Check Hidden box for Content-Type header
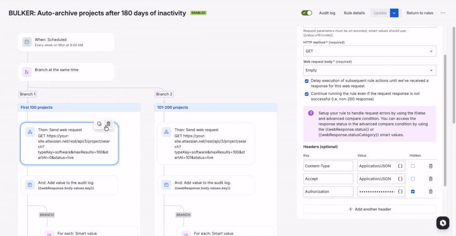 point(413,166)
